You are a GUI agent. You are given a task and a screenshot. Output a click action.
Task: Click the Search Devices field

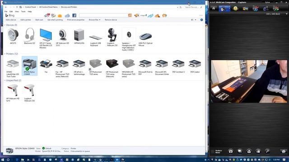[x=193, y=7]
